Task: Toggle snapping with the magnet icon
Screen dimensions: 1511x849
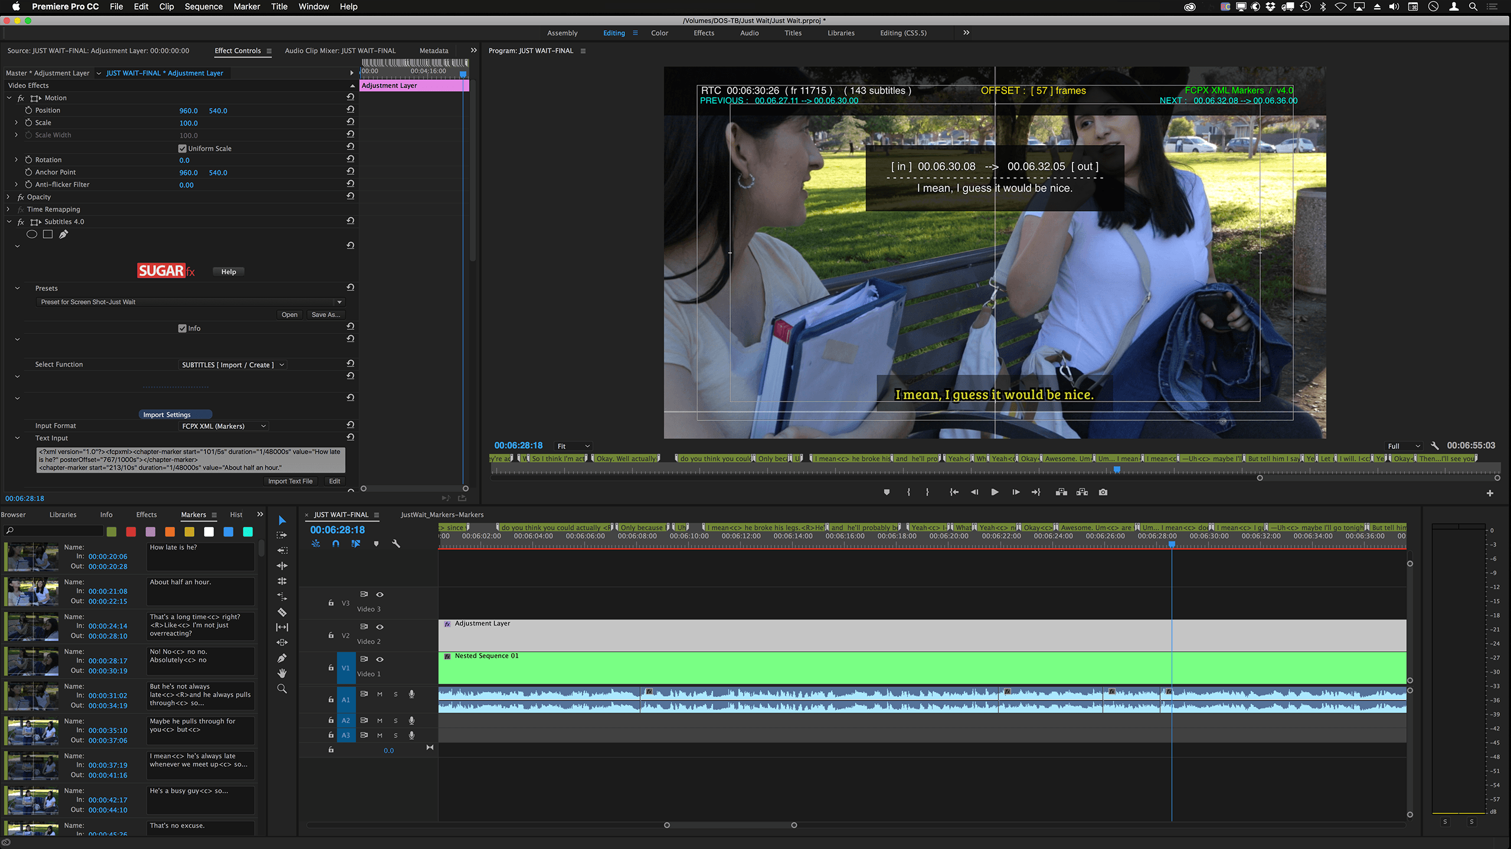Action: (335, 544)
